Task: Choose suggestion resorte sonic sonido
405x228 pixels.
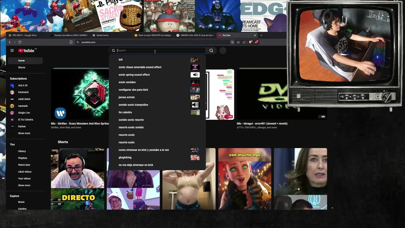Action: [157, 127]
